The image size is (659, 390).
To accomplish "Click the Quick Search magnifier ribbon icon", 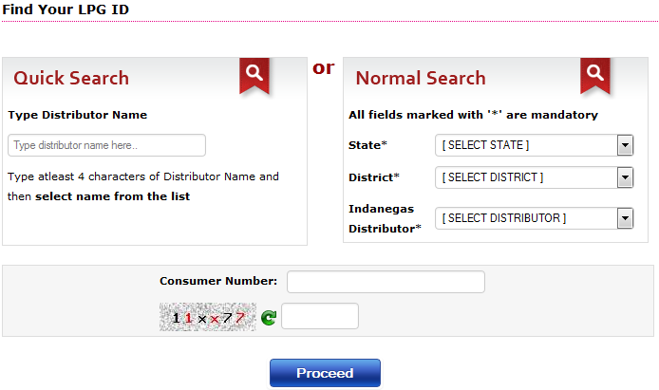I will tap(254, 75).
